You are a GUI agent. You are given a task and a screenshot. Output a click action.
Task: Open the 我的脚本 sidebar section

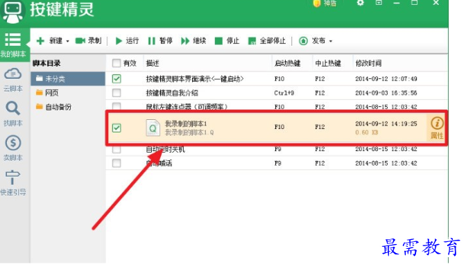(x=13, y=45)
